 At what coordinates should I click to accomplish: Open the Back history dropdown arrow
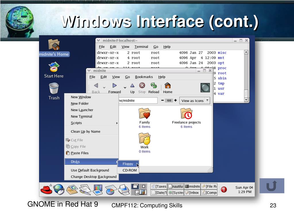click(104, 88)
